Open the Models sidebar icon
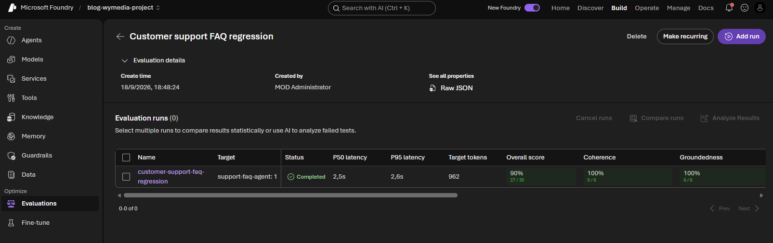 (x=11, y=60)
